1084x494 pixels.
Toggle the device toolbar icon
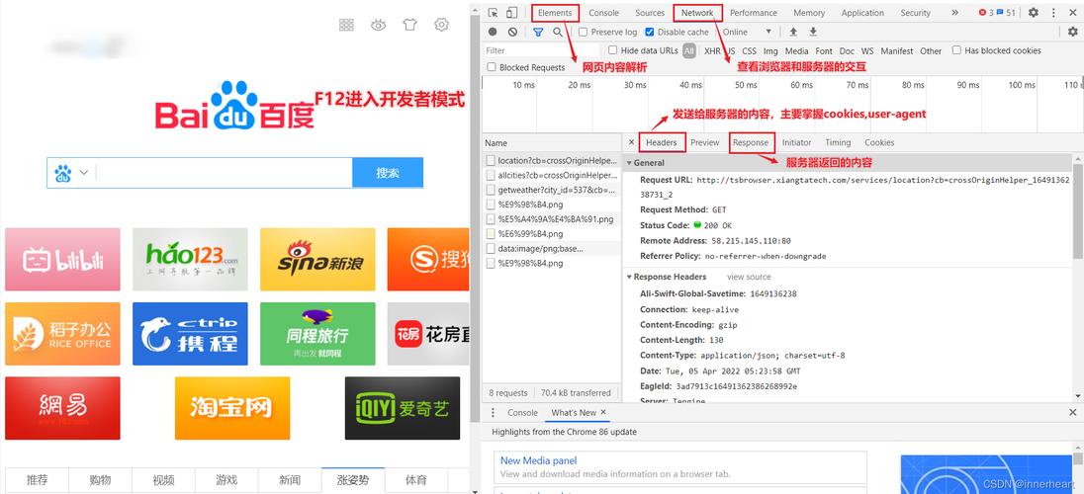(511, 13)
